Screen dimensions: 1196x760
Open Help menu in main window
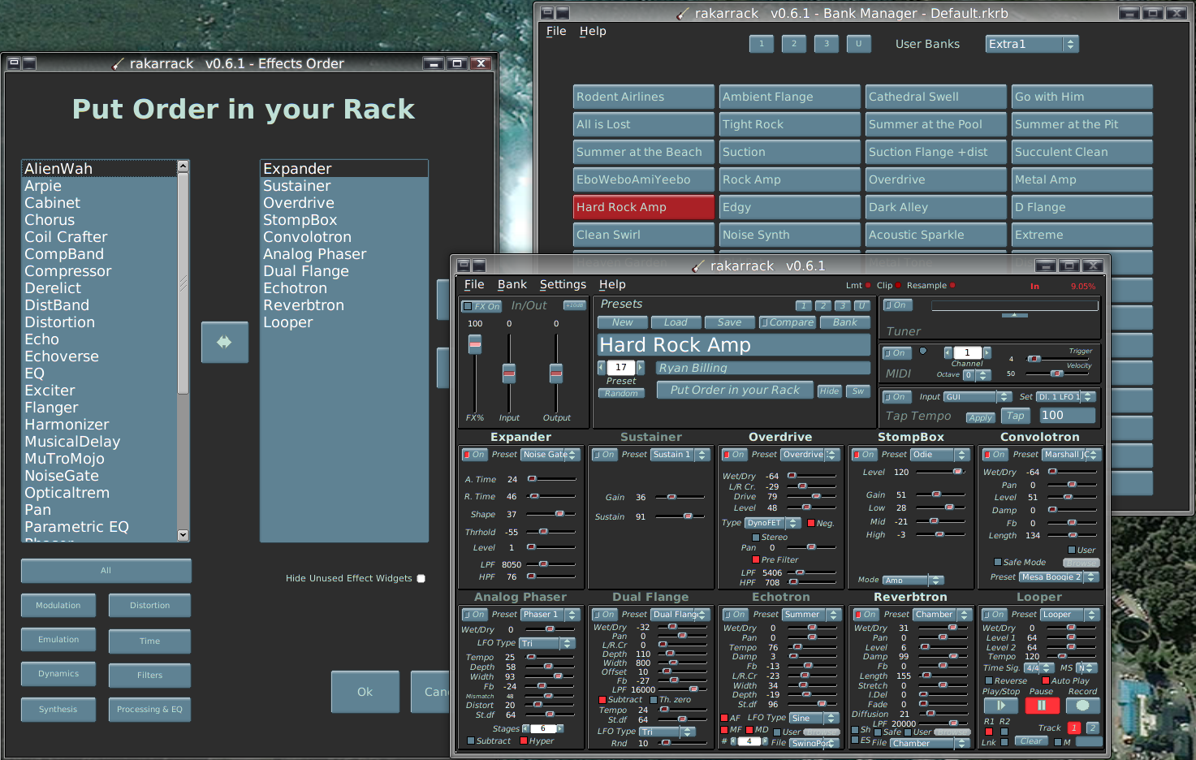[x=612, y=284]
